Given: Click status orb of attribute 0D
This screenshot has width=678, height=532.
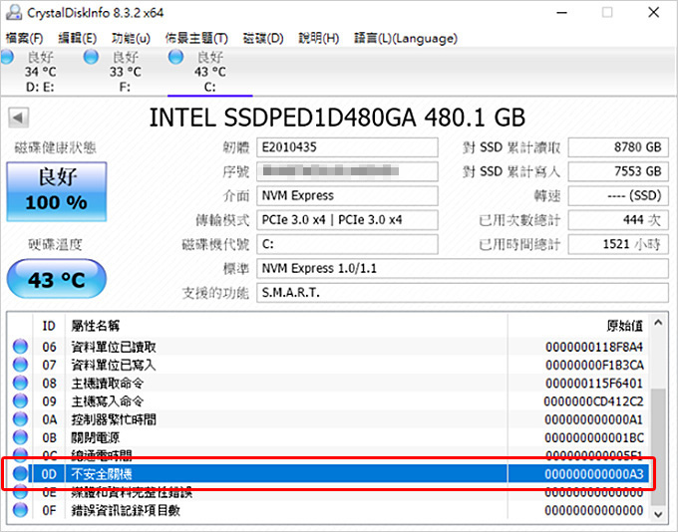Looking at the screenshot, I should click(20, 473).
